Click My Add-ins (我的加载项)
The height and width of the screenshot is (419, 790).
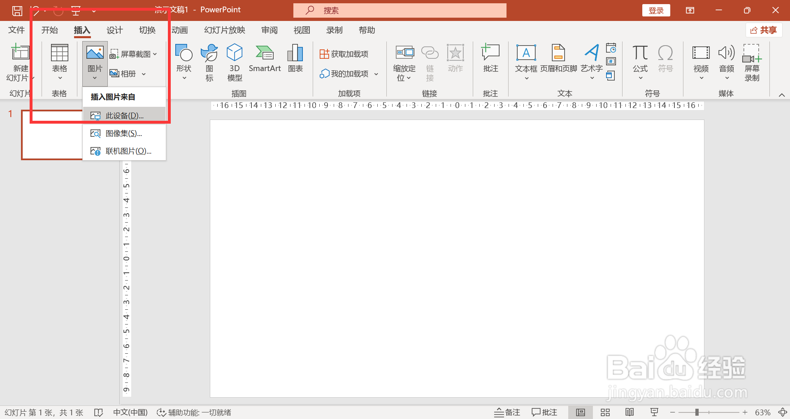[x=345, y=74]
